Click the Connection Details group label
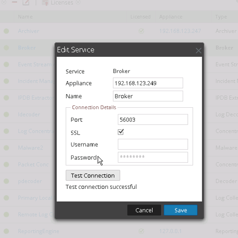238x238 pixels. pos(94,107)
